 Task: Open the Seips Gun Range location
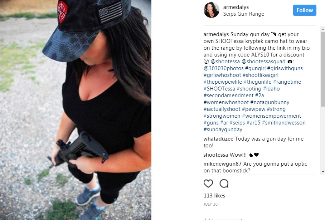point(243,14)
